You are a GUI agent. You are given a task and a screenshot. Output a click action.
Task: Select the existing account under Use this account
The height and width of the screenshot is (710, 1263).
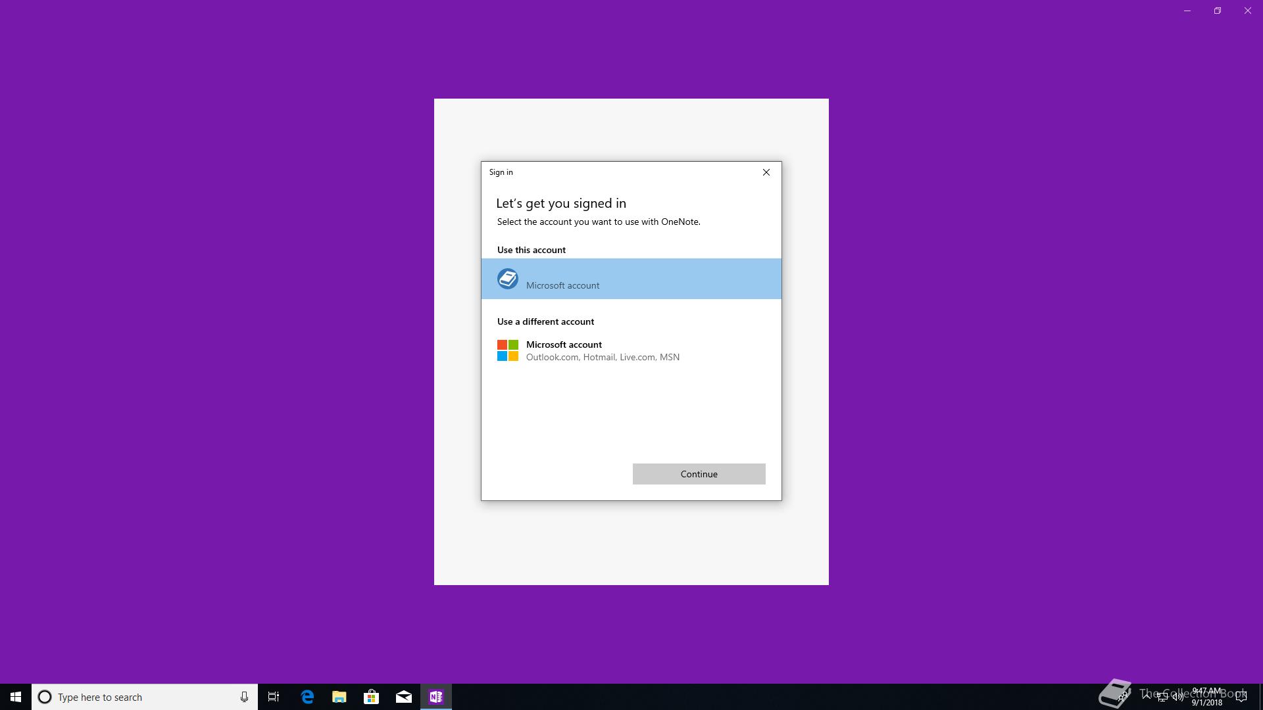click(631, 279)
